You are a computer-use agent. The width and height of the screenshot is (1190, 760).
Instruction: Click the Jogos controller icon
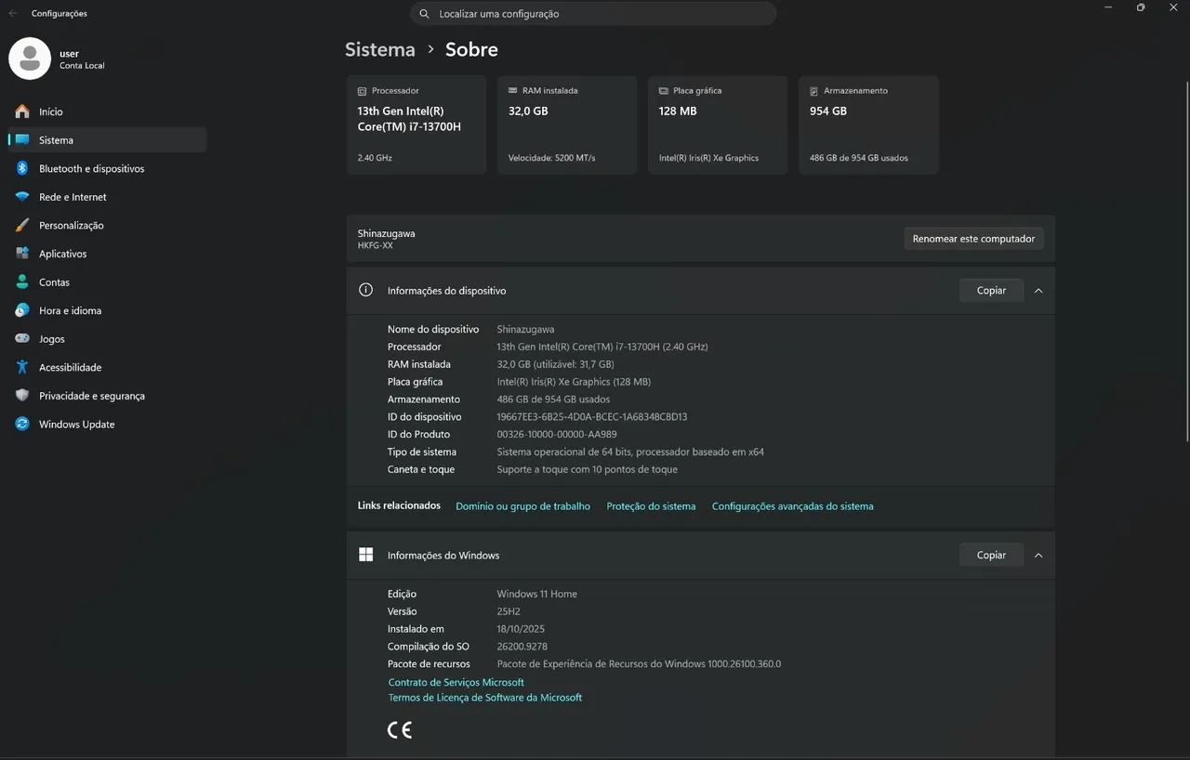point(22,339)
